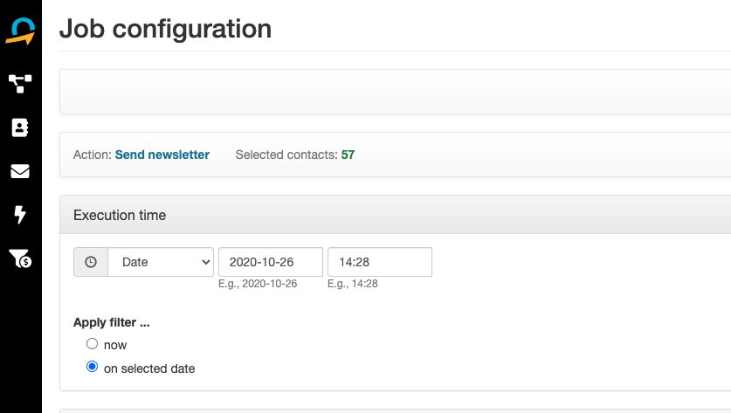This screenshot has height=413, width=731.
Task: Open the email envelope sidebar icon
Action: (x=20, y=171)
